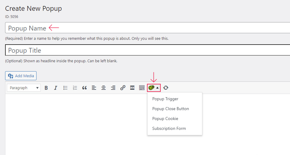This screenshot has height=155, width=290.
Task: Focus the Popup Title field
Action: (148, 50)
